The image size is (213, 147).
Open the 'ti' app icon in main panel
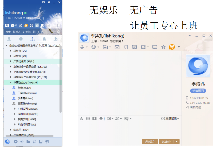(42, 25)
